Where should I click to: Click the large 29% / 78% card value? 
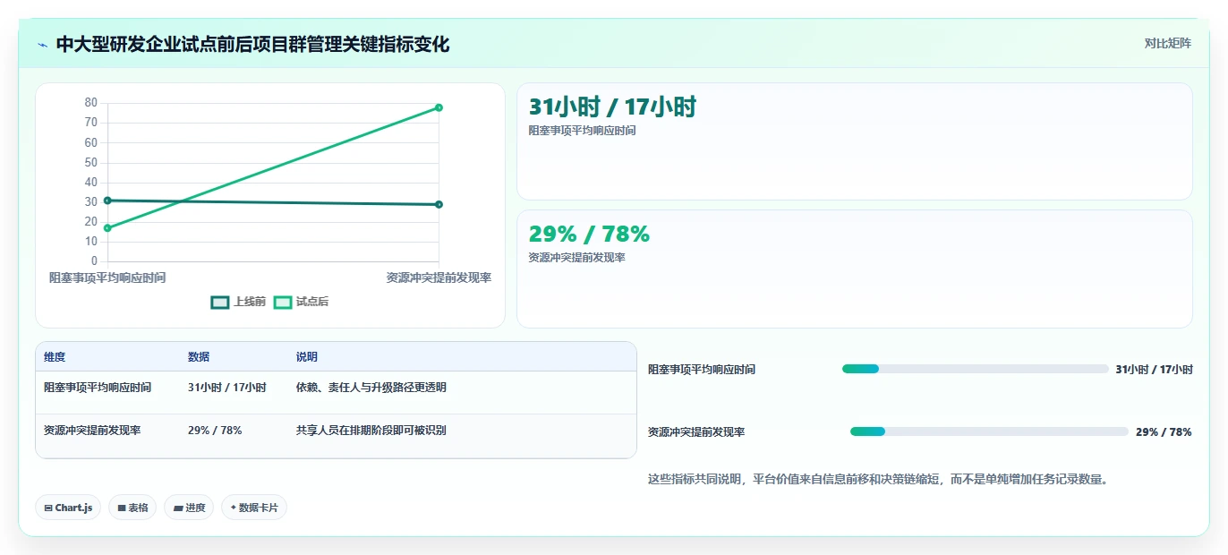(589, 234)
